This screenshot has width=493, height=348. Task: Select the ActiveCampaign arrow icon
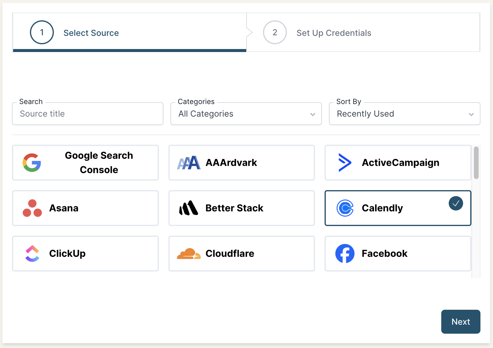tap(344, 163)
